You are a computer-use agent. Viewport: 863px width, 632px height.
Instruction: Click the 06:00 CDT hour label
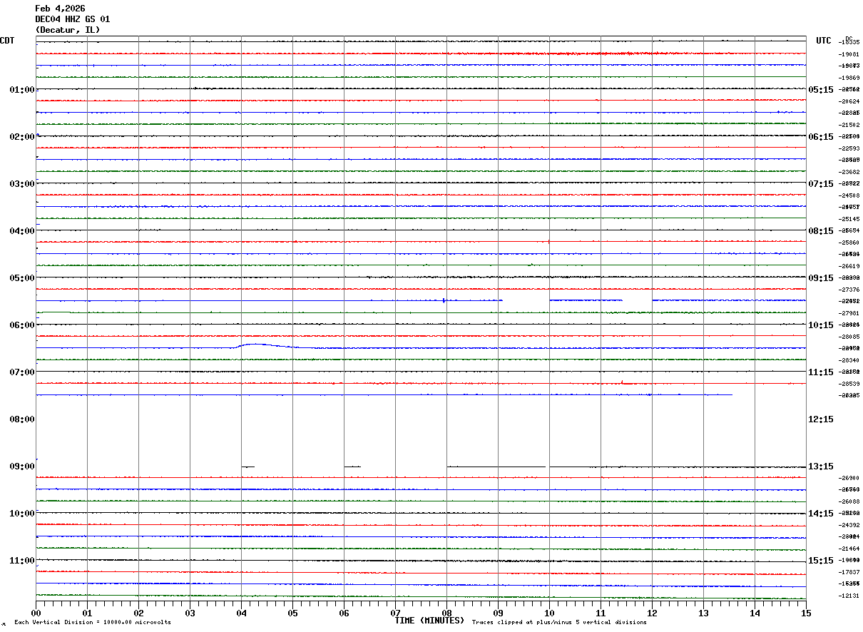point(22,325)
